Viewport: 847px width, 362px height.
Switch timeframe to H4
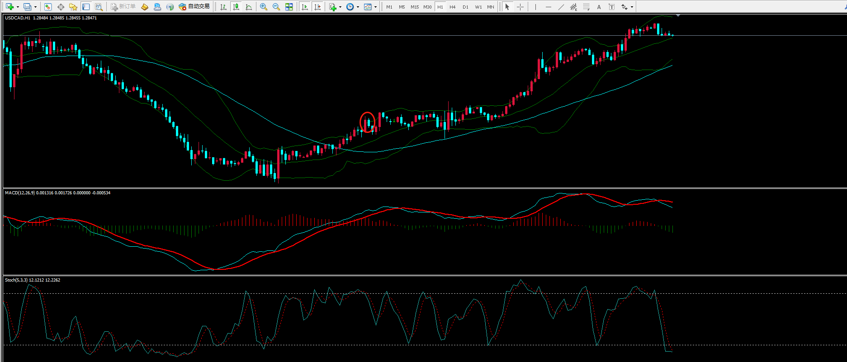coord(453,7)
